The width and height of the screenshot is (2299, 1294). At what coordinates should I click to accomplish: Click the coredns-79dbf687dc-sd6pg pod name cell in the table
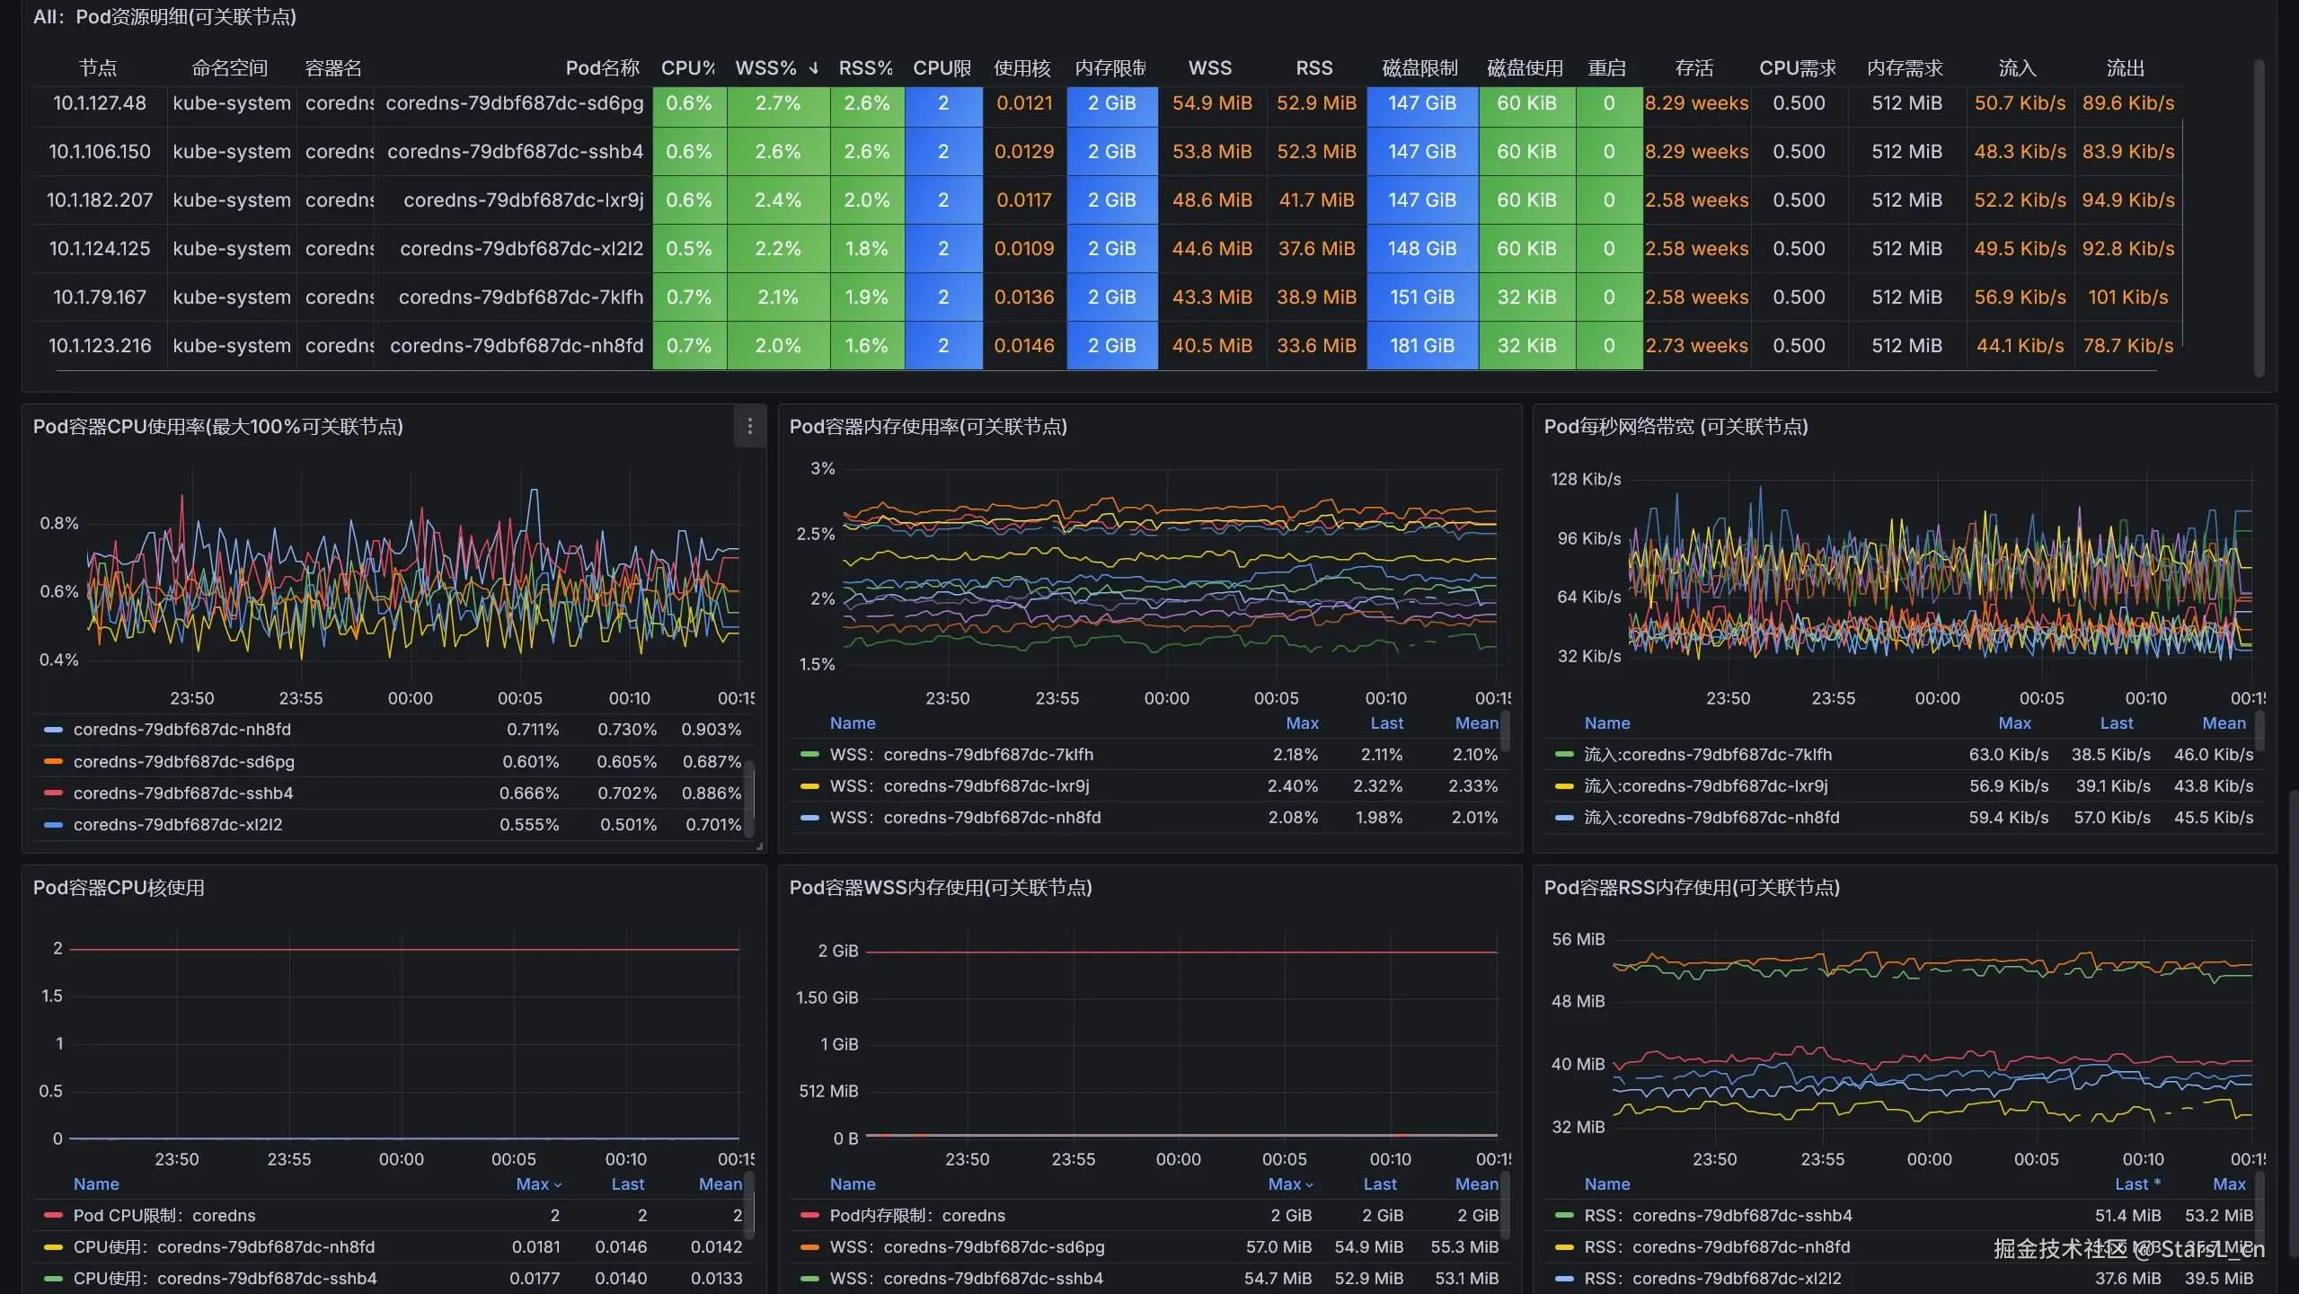point(514,103)
